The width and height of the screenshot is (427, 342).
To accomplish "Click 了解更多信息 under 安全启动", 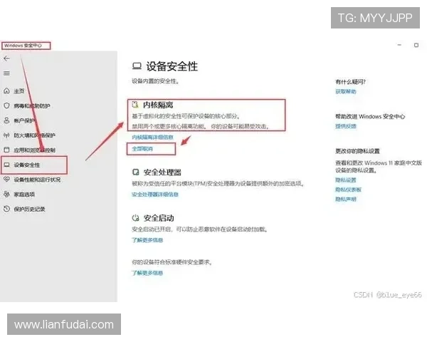I will point(147,240).
